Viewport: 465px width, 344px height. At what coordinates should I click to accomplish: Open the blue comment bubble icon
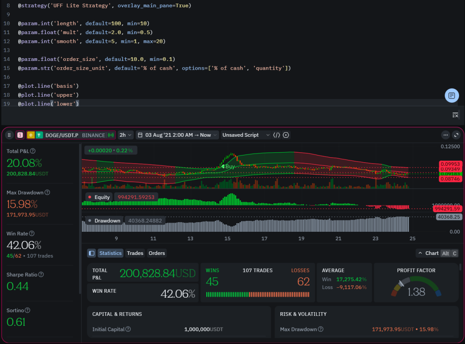point(452,95)
